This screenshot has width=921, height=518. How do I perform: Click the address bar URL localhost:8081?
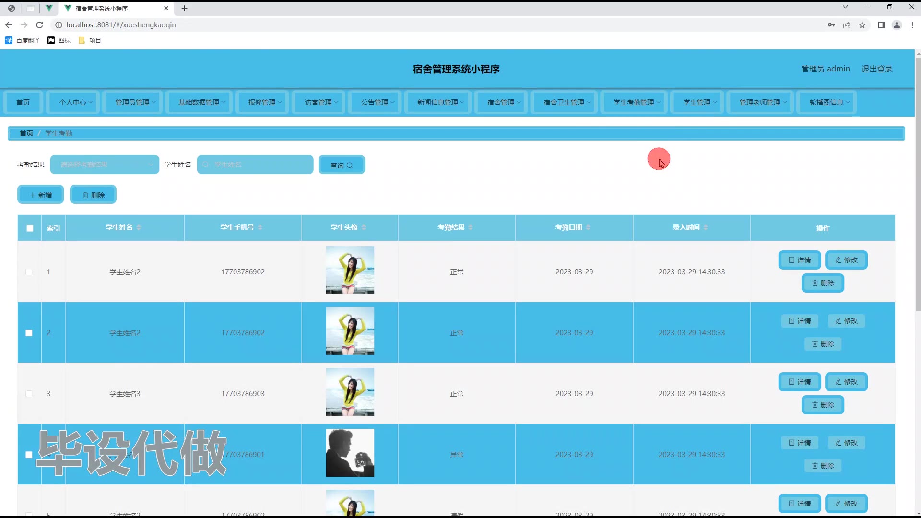[x=121, y=25]
